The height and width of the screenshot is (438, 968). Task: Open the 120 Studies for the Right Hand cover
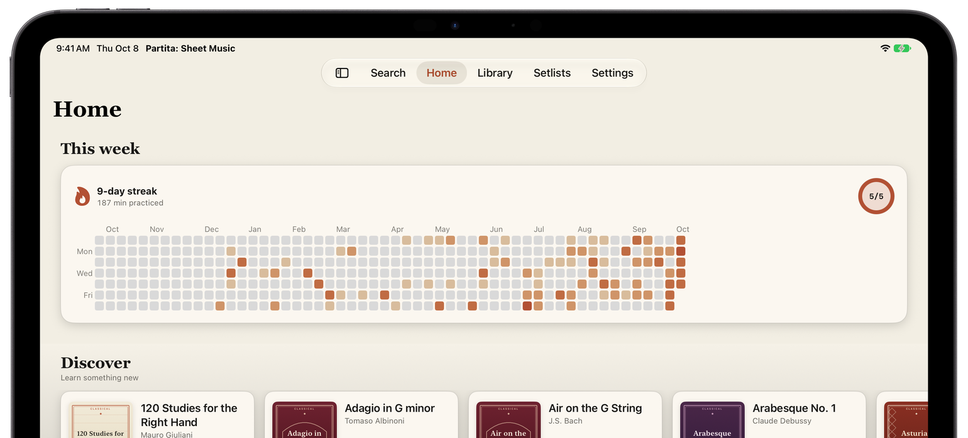100,421
